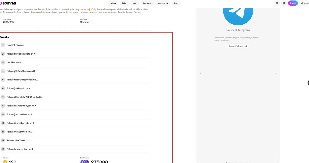309x163 pixels.
Task: Click the Somnia logo
Action: 8,3
